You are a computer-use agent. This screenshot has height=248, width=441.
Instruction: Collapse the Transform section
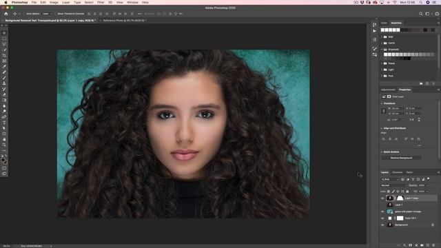click(382, 103)
